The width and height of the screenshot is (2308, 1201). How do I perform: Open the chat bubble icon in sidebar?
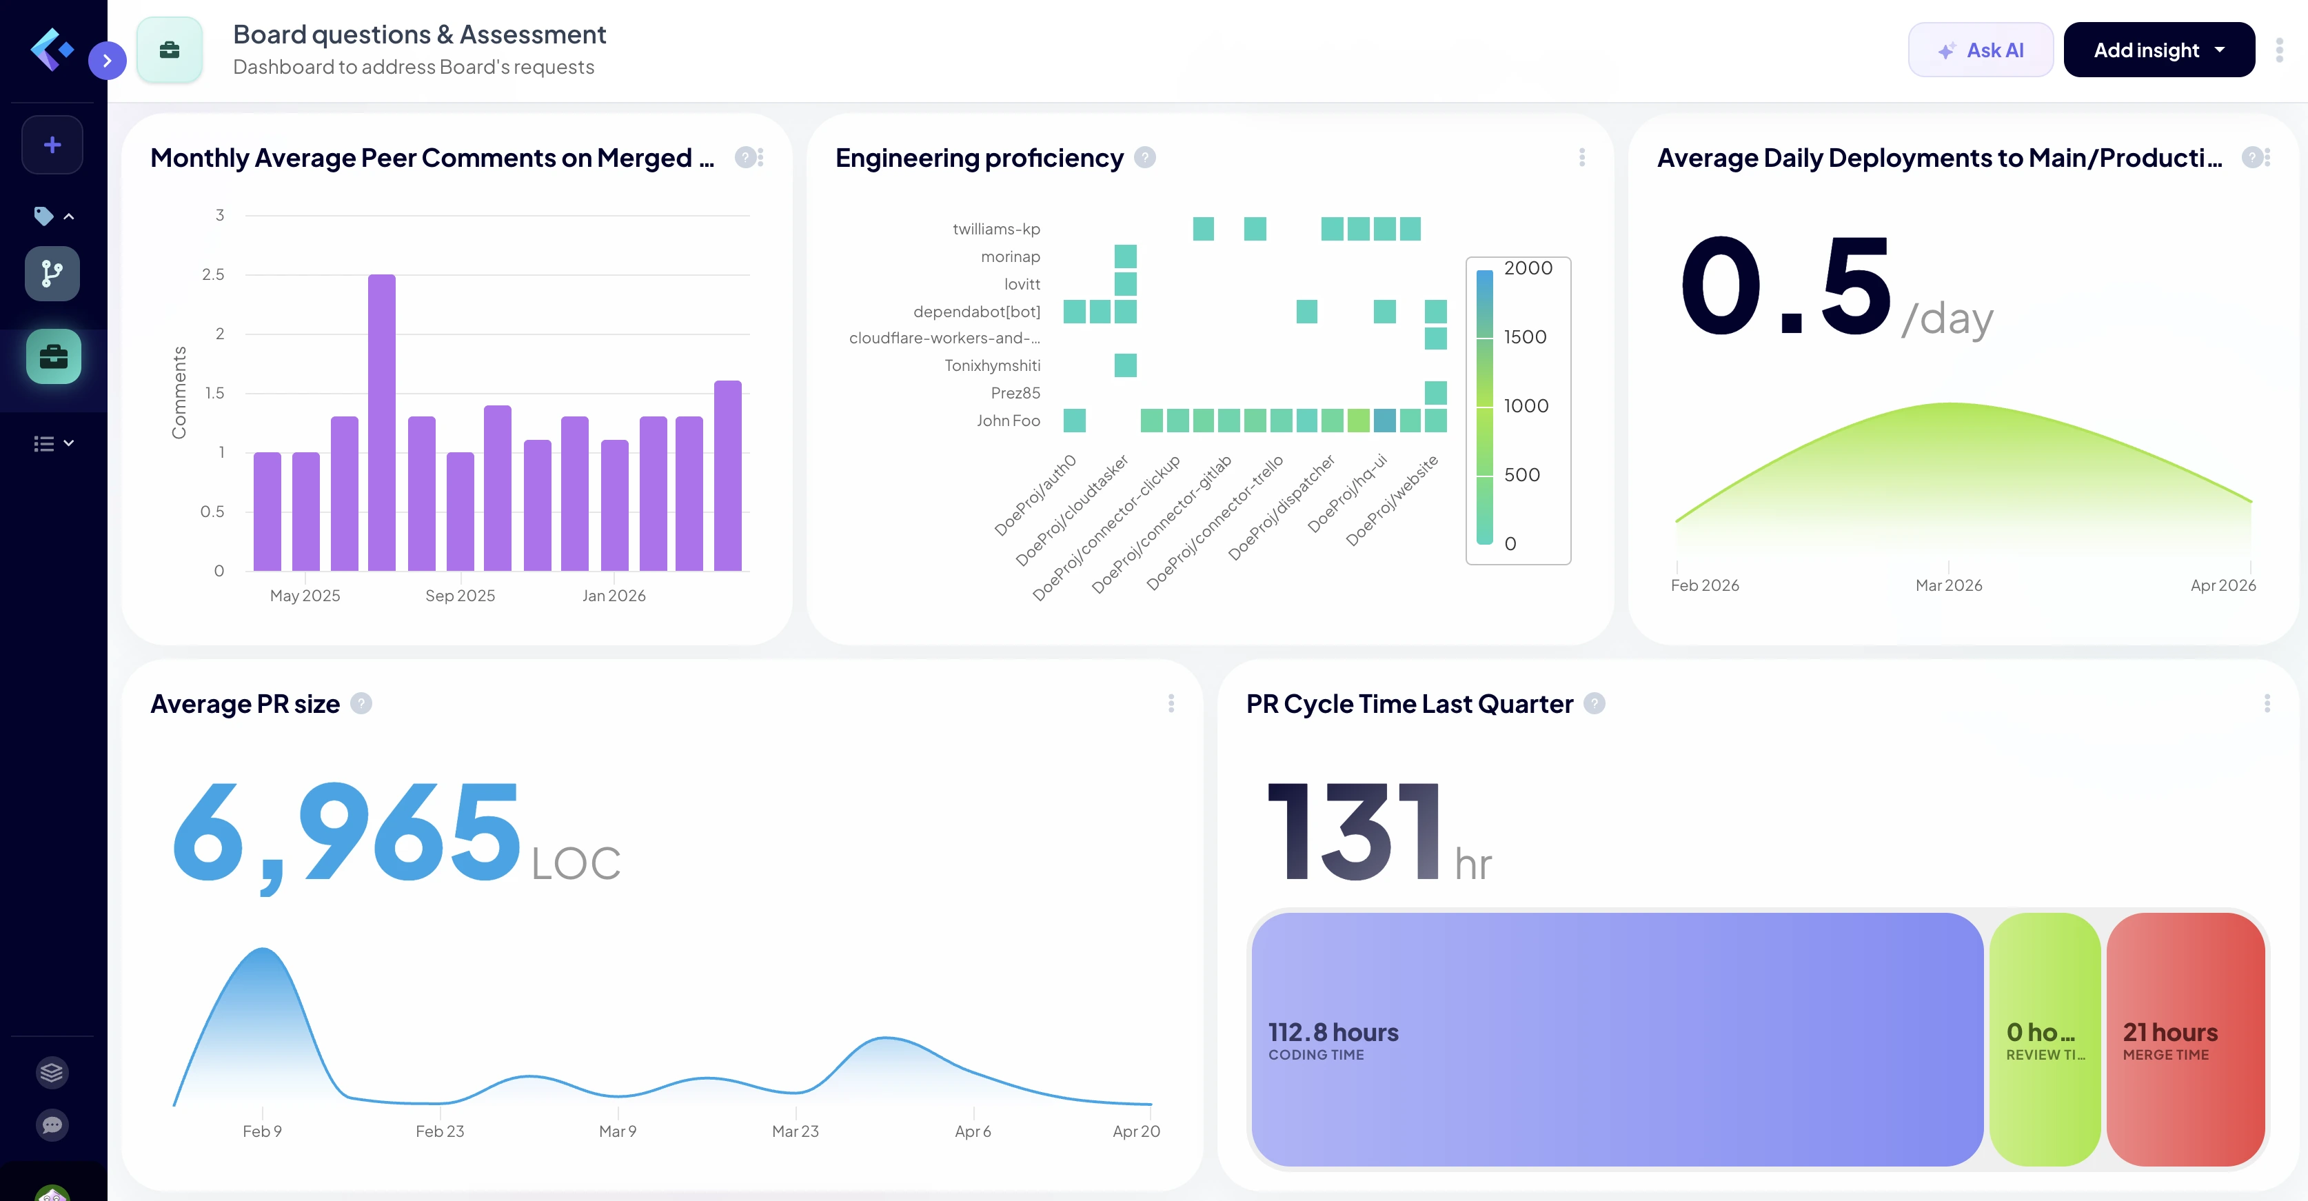(52, 1125)
